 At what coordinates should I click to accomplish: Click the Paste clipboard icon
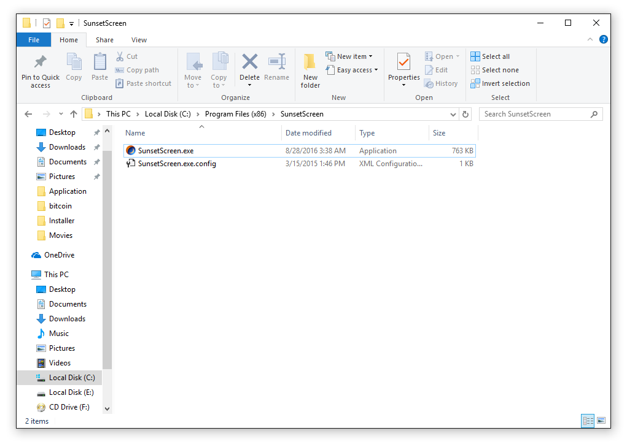pos(99,62)
